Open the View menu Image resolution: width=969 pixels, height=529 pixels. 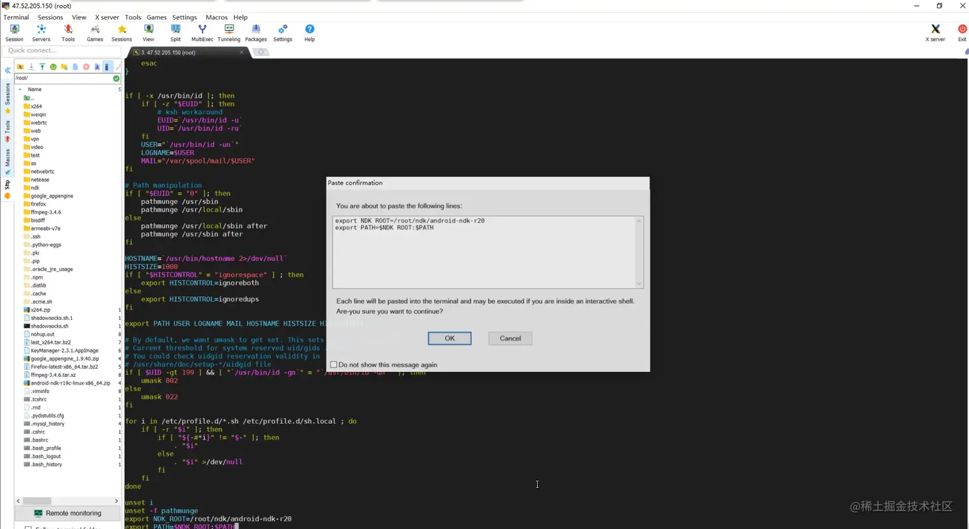[79, 17]
